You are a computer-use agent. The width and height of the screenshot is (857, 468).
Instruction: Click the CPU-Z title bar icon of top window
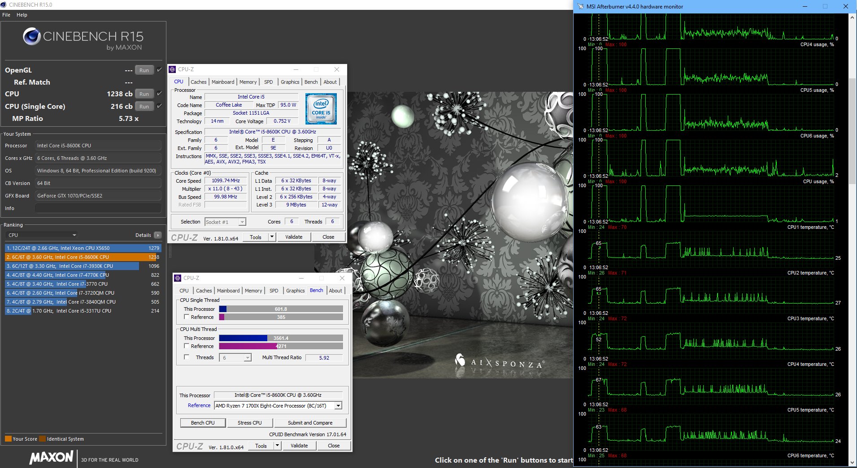point(172,69)
